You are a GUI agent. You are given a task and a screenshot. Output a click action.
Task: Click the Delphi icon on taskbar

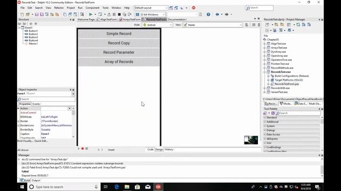158,187
